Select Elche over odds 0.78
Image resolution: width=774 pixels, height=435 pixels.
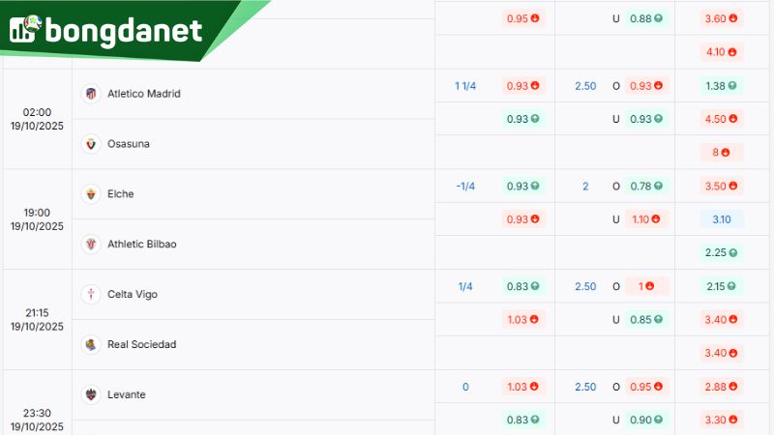646,187
